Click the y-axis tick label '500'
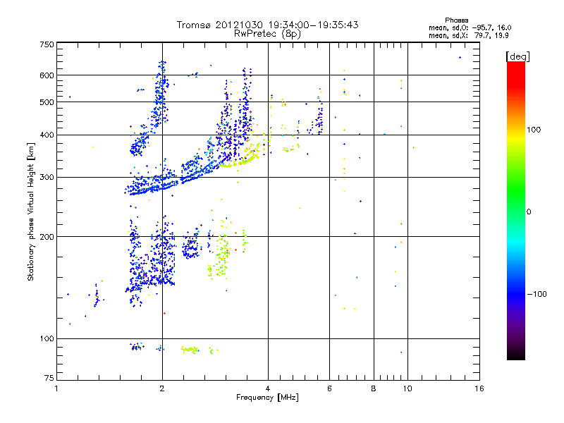Image resolution: width=564 pixels, height=423 pixels. tap(47, 102)
